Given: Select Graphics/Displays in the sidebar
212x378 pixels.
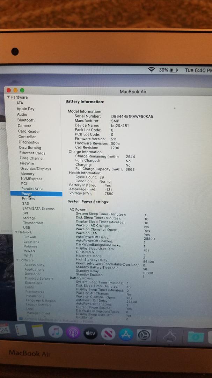Looking at the screenshot, I should 36,169.
